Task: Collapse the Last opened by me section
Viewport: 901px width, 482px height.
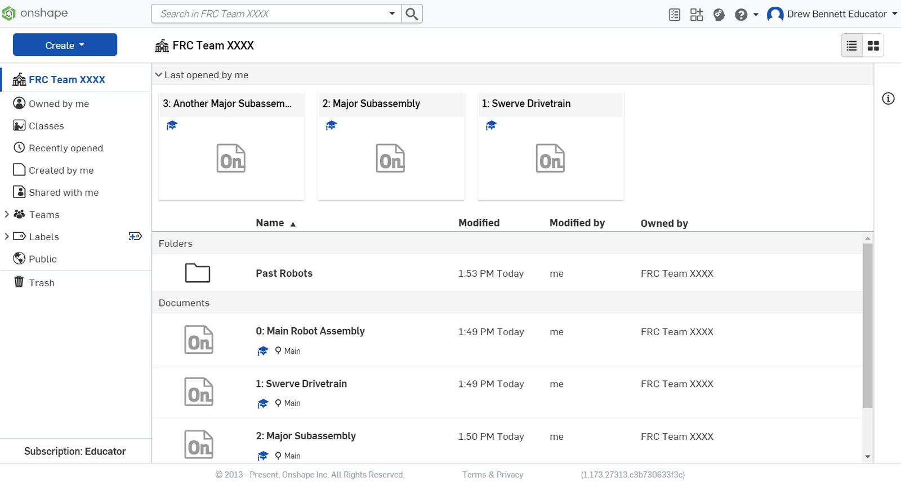Action: (159, 75)
